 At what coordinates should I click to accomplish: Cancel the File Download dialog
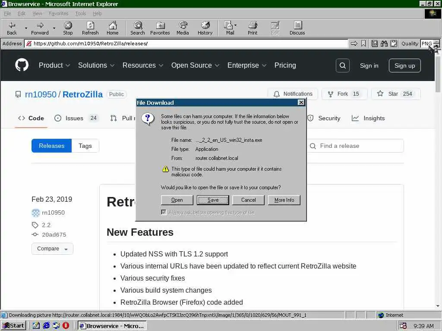pos(248,200)
